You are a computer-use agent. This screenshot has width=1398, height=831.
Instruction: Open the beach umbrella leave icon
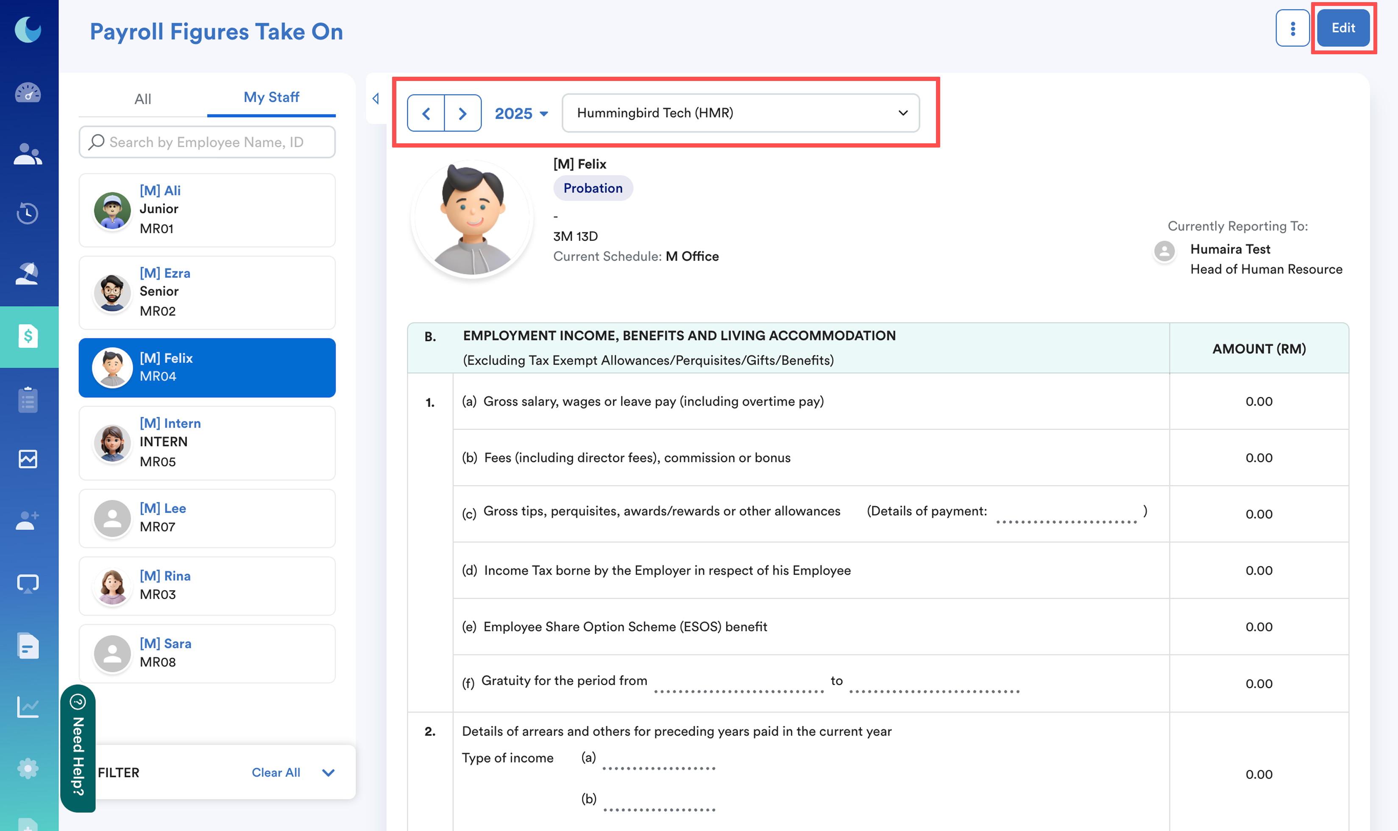pyautogui.click(x=28, y=274)
